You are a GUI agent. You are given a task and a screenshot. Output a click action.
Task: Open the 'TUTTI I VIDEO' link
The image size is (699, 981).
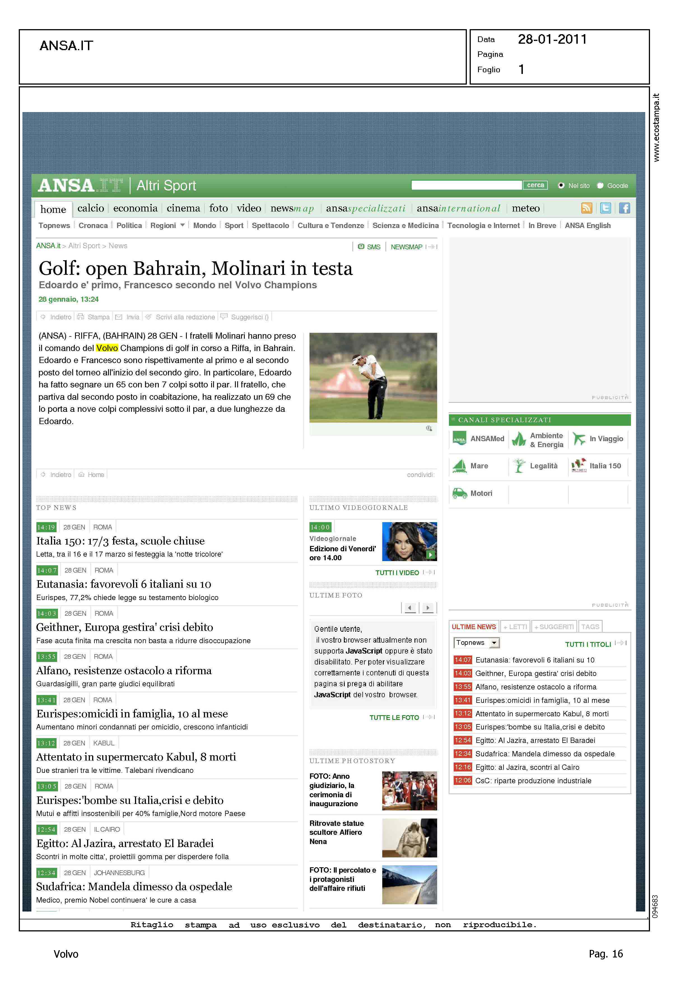397,573
